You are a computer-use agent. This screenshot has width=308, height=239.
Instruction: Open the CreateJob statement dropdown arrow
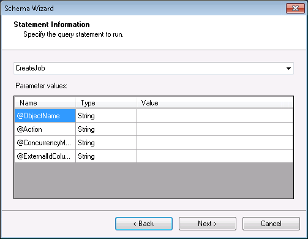coord(288,69)
